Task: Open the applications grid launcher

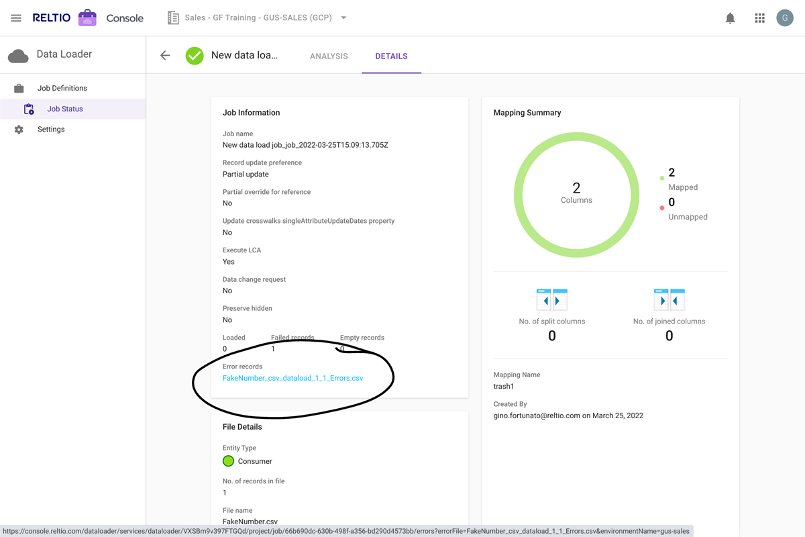Action: [x=759, y=18]
